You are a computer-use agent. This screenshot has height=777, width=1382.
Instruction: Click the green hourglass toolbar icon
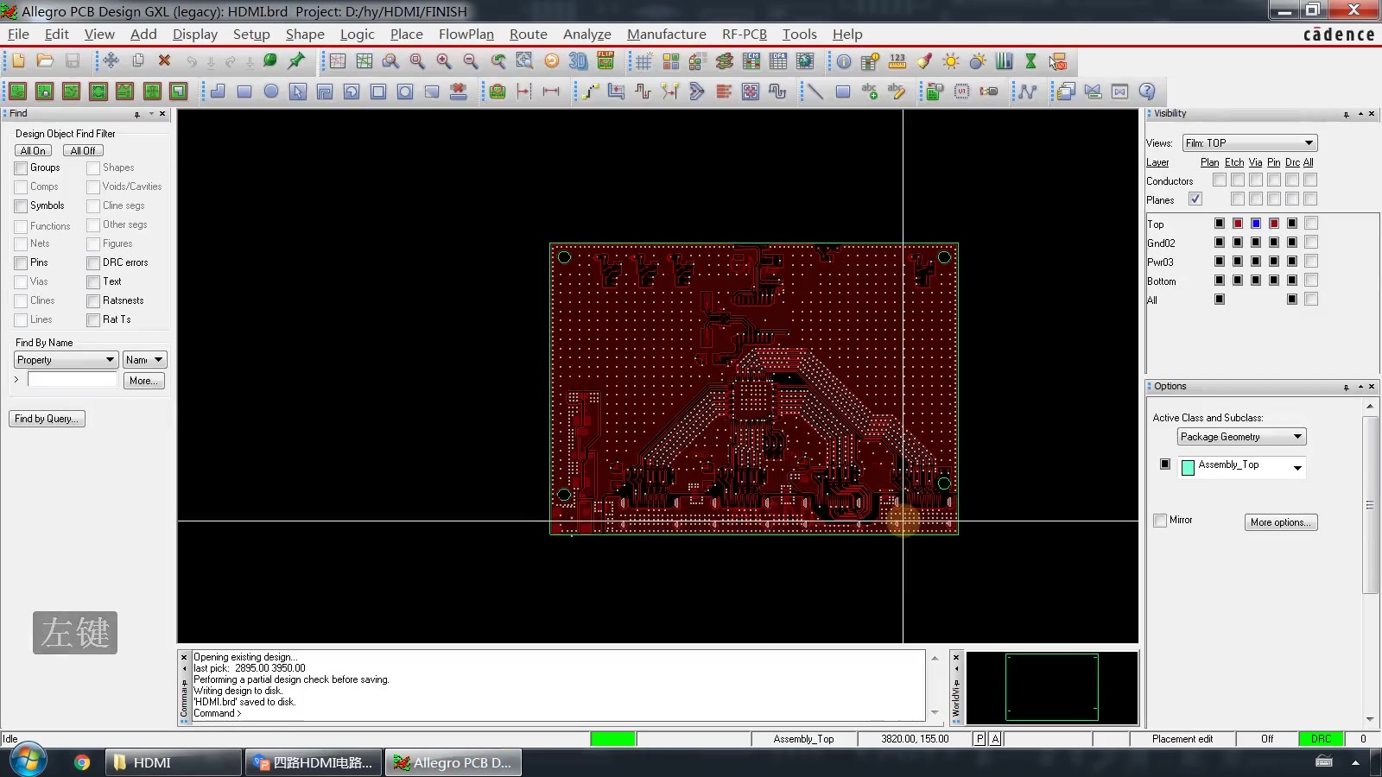(1030, 61)
